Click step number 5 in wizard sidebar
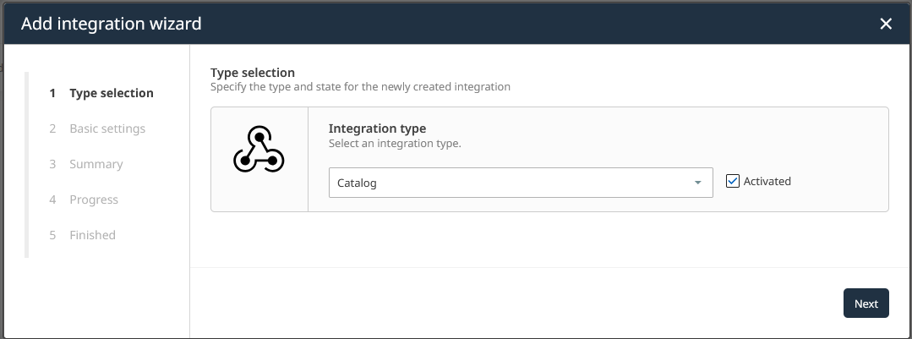 pyautogui.click(x=52, y=235)
